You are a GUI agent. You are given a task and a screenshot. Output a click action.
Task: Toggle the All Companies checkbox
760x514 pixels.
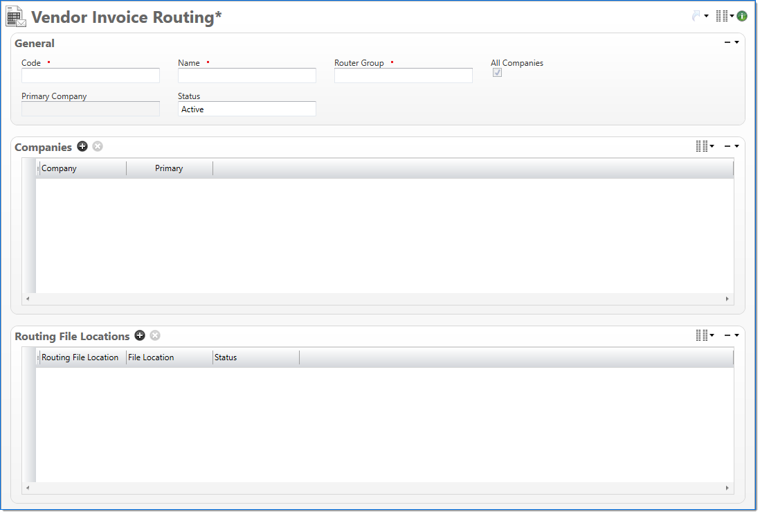pyautogui.click(x=497, y=73)
